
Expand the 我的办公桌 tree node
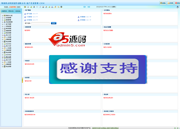point(2,16)
